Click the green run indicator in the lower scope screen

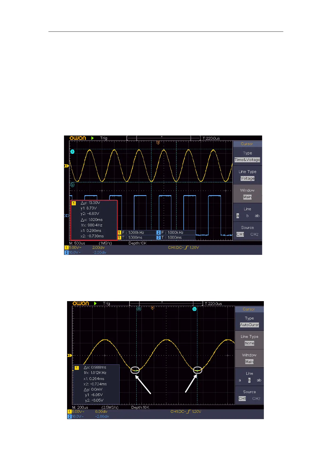click(x=95, y=303)
